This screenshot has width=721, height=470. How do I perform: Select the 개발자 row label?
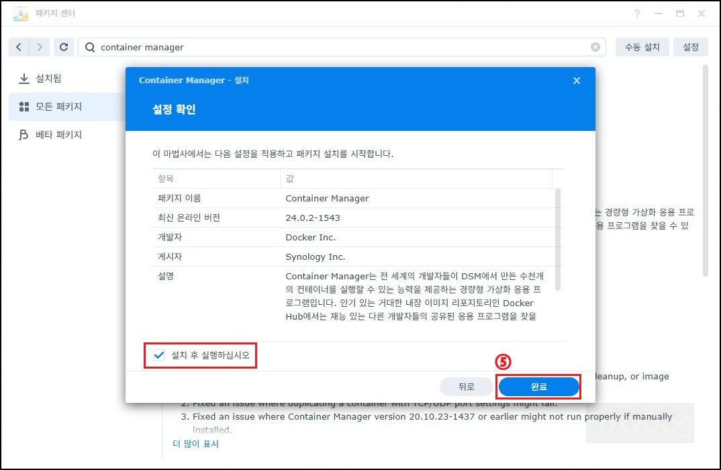click(170, 237)
